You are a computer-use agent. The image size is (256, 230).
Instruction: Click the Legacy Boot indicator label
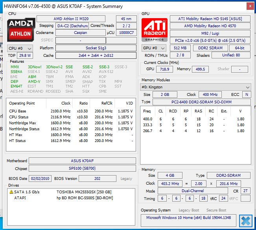click(189, 210)
